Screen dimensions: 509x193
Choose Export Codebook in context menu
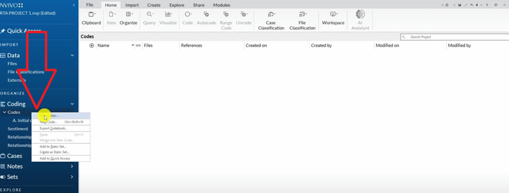click(x=61, y=129)
